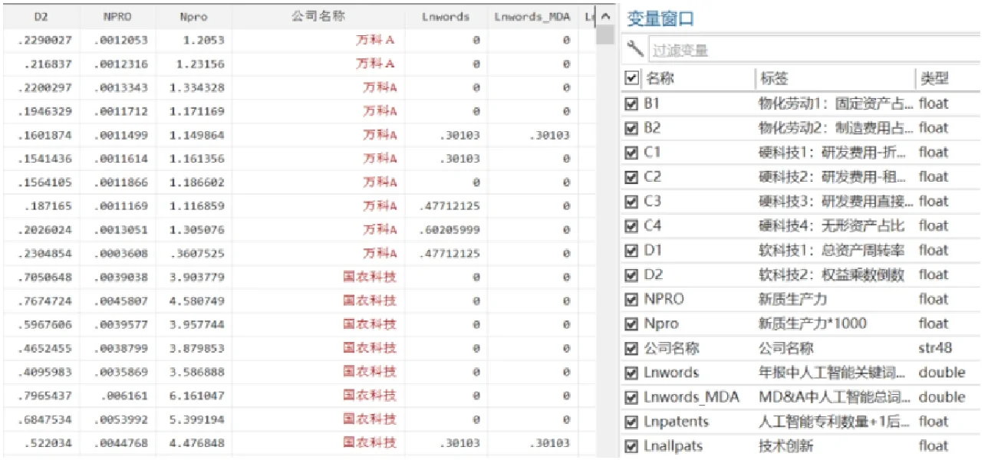Uncheck the B1 variable checkbox
Screen dimensions: 988x460
point(632,103)
